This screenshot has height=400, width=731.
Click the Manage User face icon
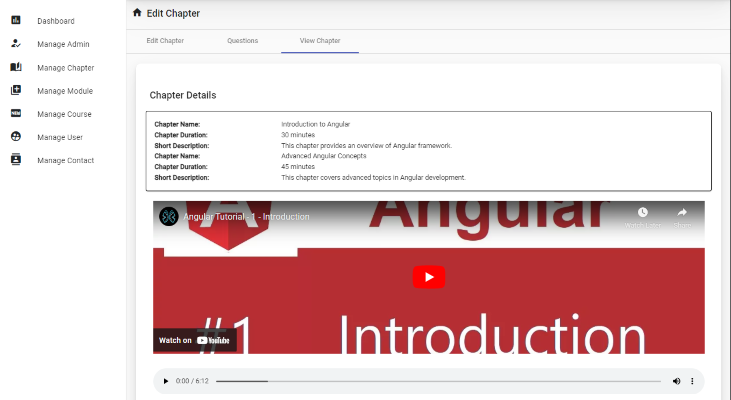tap(16, 136)
